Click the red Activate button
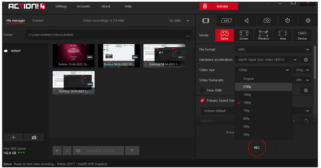Viewport: 321px width, 168px height. tap(219, 6)
